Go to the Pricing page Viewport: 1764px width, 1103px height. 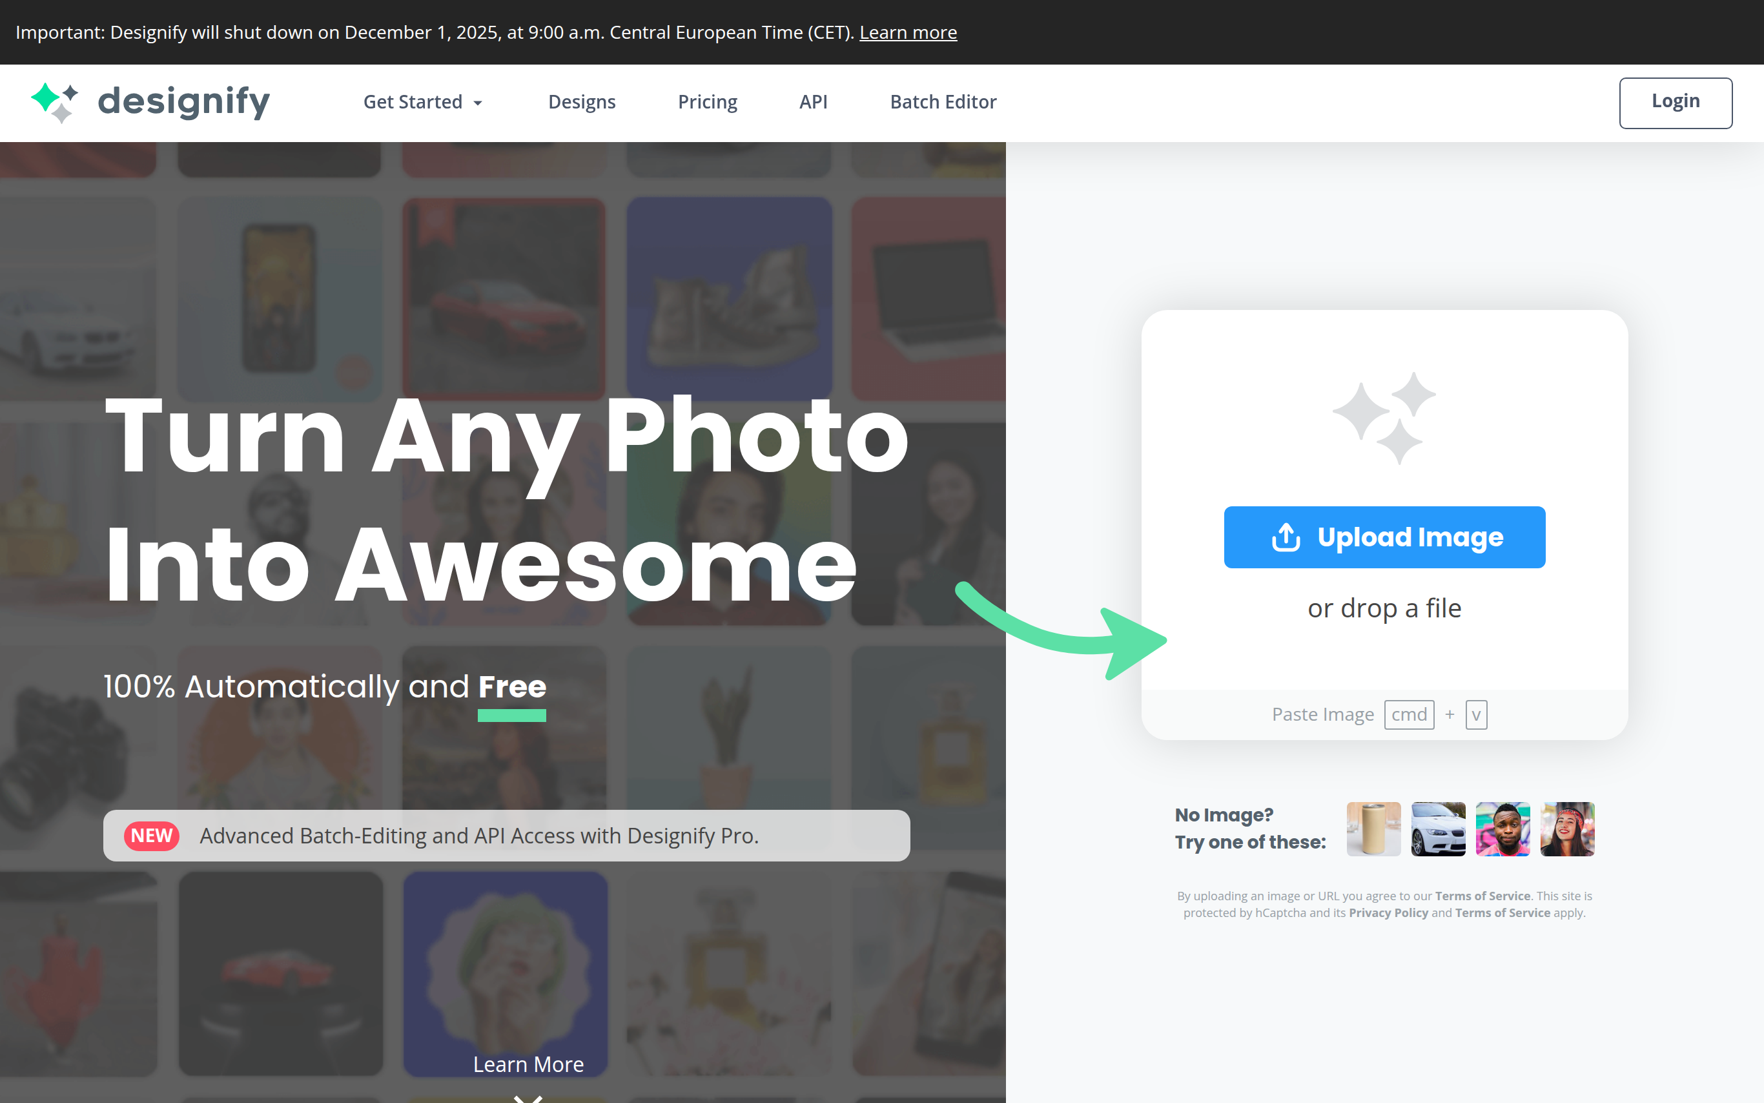[706, 102]
